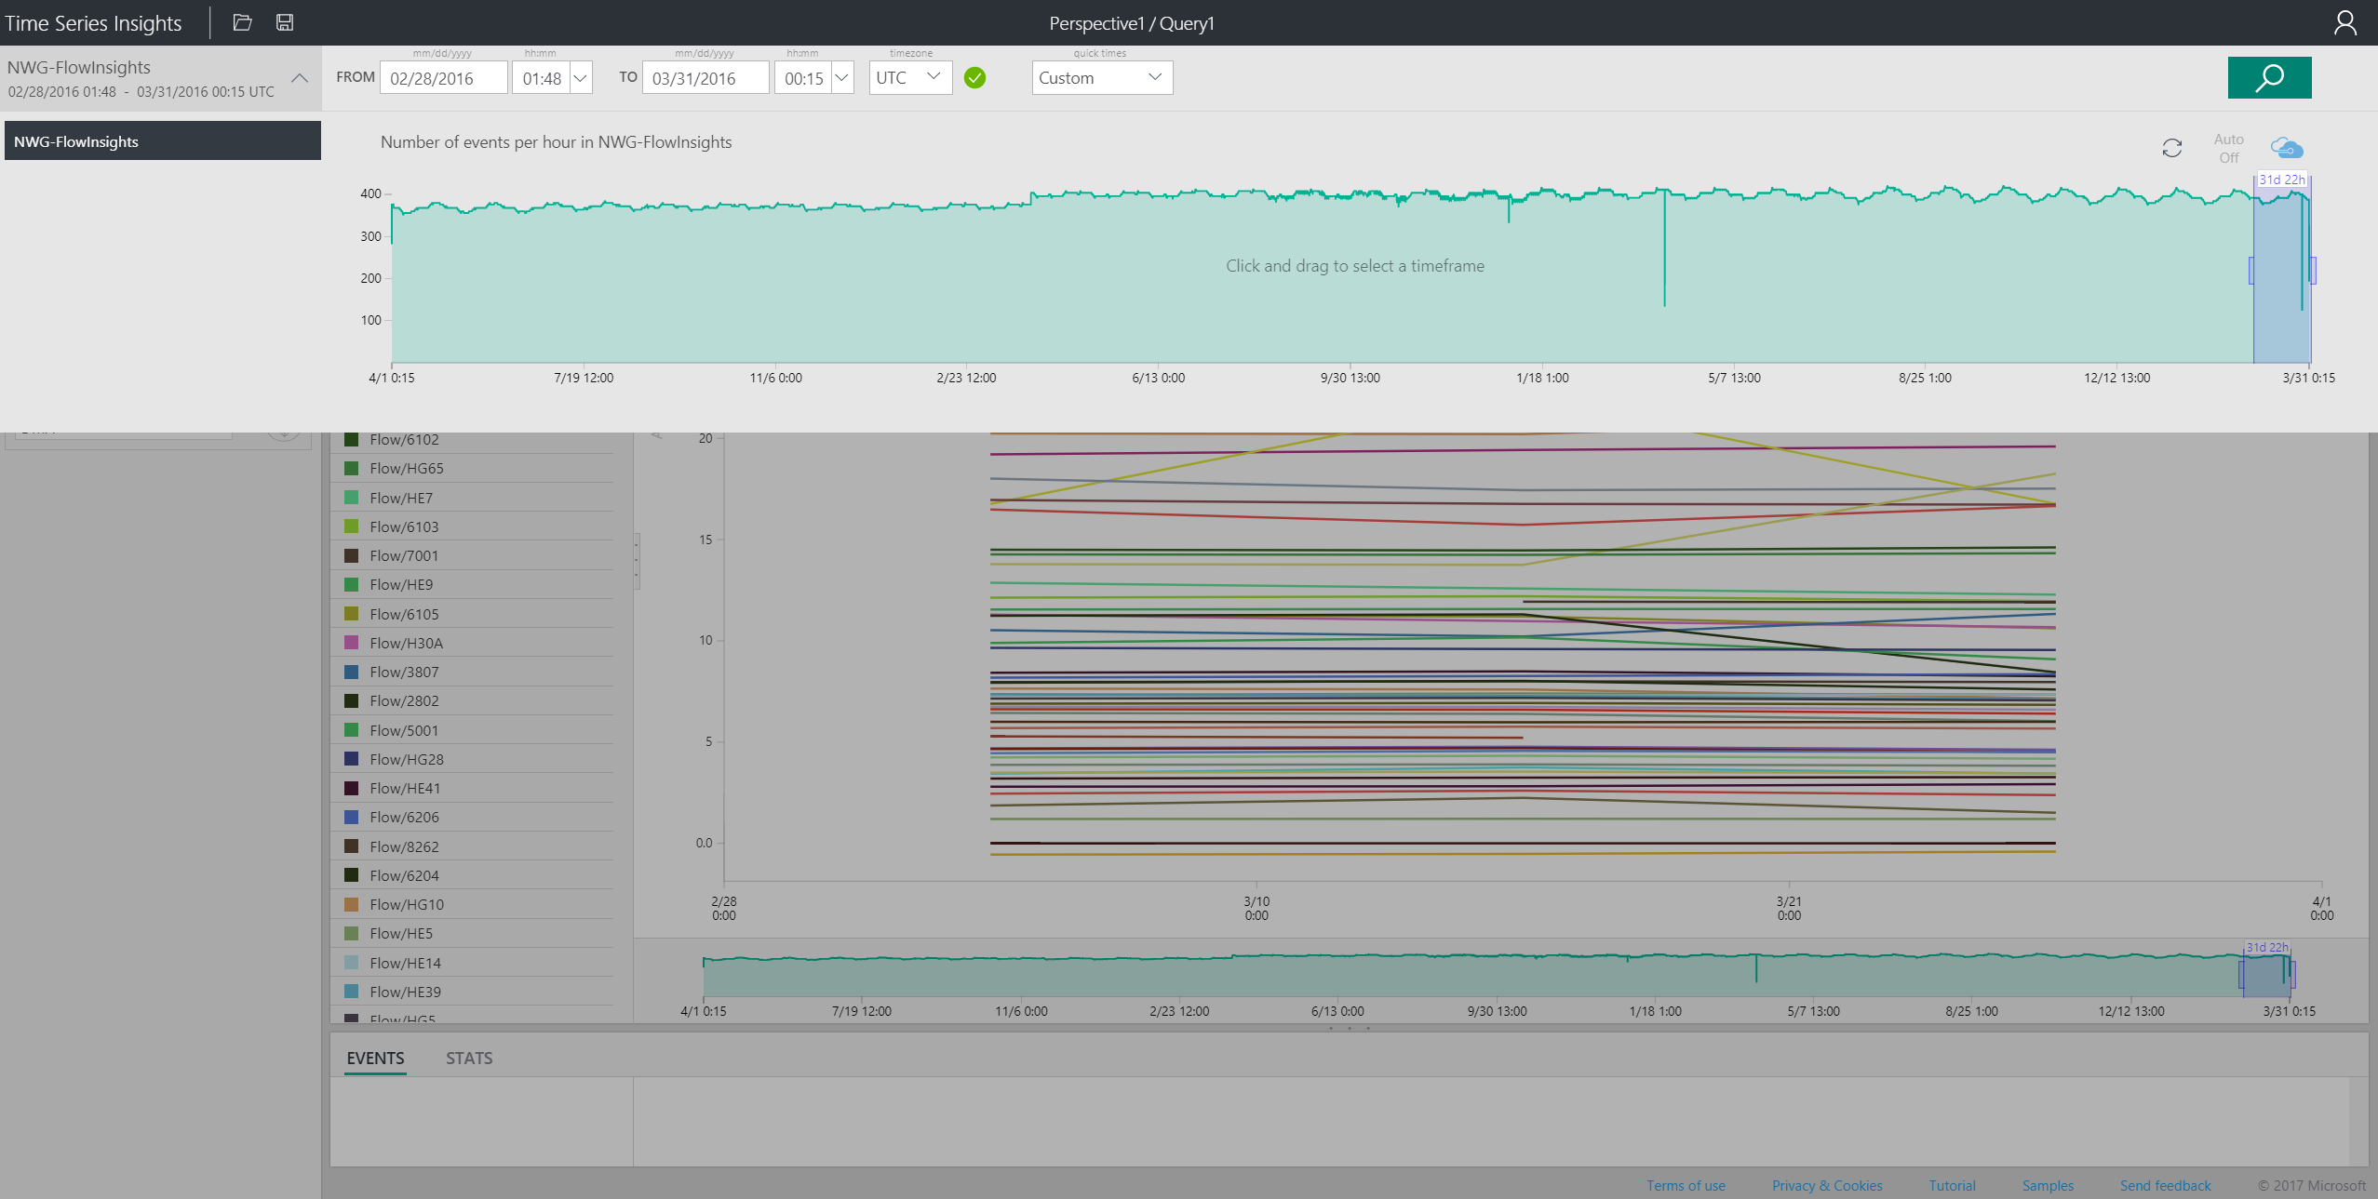Open the FROM time dropdown arrow

tap(580, 77)
